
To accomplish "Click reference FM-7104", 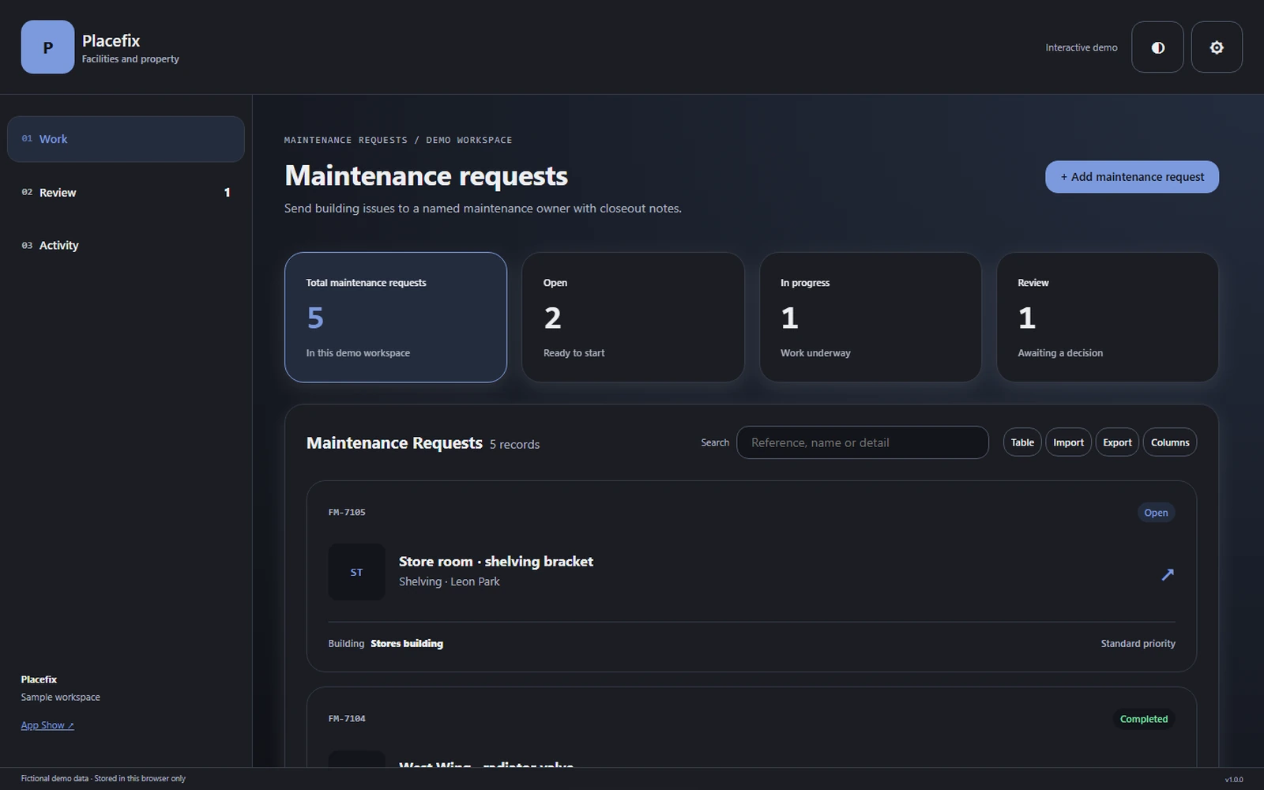I will [347, 719].
